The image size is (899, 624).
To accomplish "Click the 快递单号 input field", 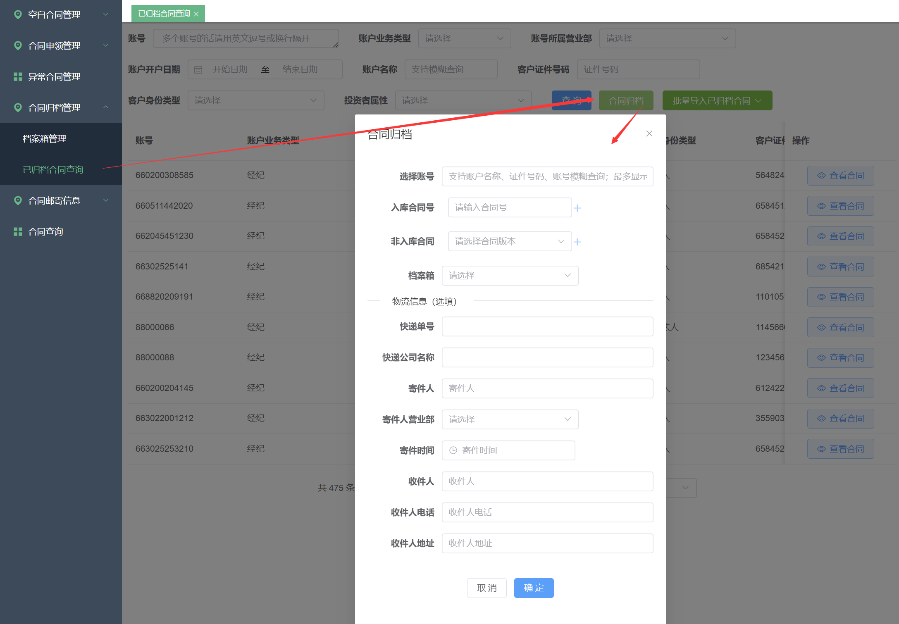I will click(x=548, y=326).
